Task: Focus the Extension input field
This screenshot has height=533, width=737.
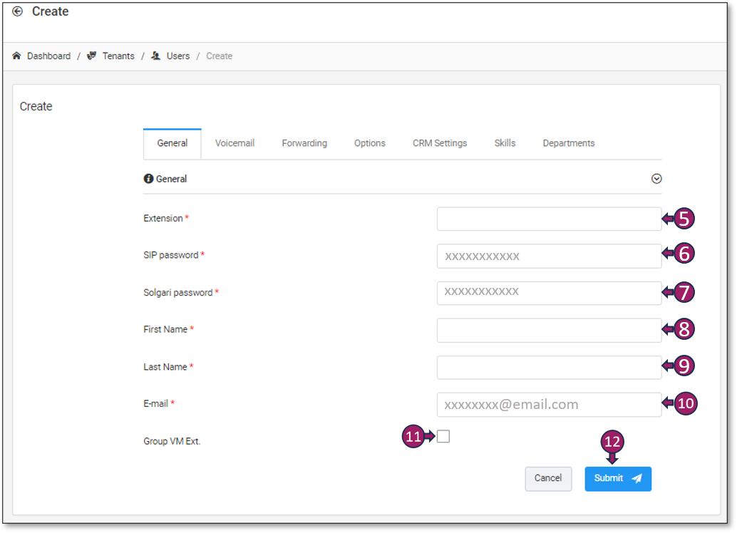Action: tap(549, 219)
